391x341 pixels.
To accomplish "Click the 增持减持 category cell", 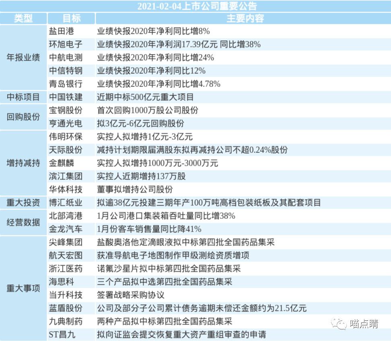I will click(23, 163).
